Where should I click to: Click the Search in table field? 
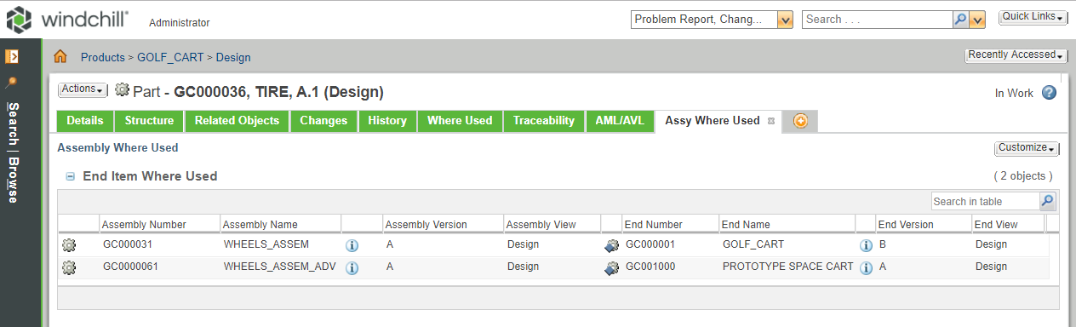coord(986,201)
